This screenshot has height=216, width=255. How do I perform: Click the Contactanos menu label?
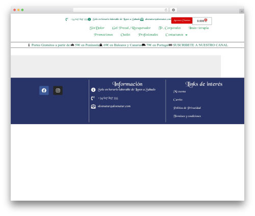[174, 35]
